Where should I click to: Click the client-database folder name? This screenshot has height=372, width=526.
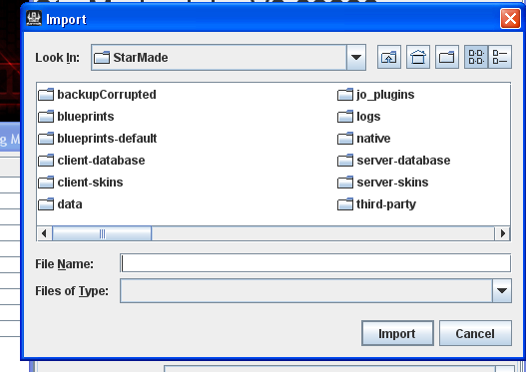point(101,161)
